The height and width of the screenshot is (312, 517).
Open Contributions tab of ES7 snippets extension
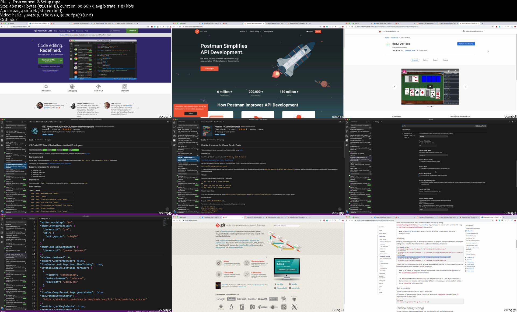coord(39,140)
